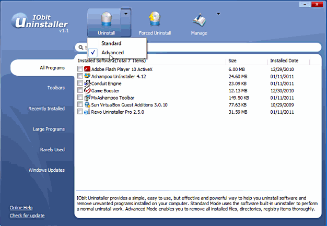Click the Revo Uninstaller Pro icon
This screenshot has height=226, width=327.
[x=87, y=112]
